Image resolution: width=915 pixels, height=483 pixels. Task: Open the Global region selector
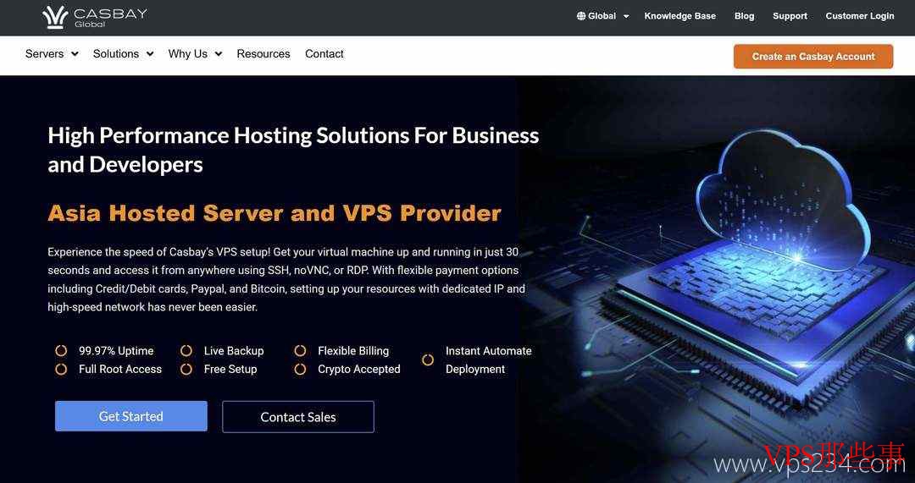pyautogui.click(x=603, y=16)
